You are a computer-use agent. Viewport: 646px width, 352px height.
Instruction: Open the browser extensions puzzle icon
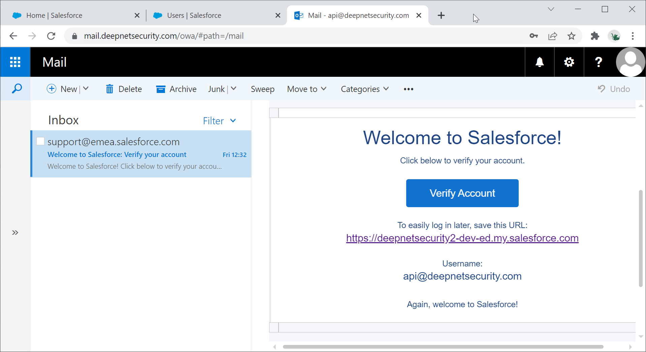pyautogui.click(x=595, y=36)
